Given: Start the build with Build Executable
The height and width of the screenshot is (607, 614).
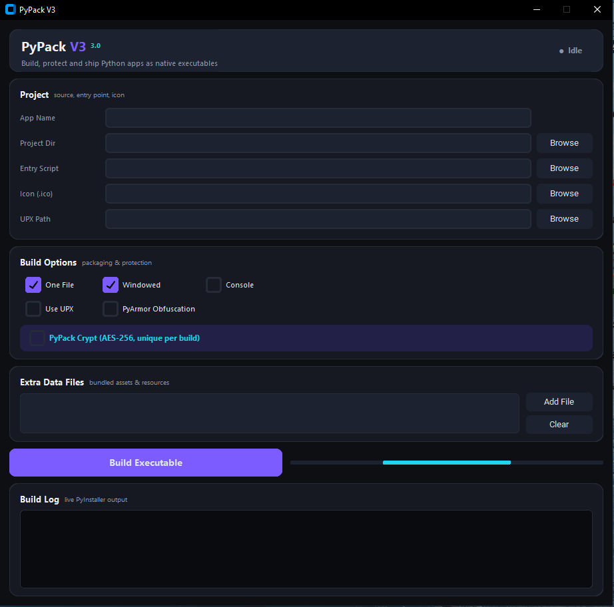Looking at the screenshot, I should point(146,463).
